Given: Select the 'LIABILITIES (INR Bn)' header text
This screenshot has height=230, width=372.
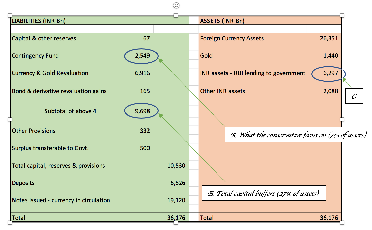Looking at the screenshot, I should (x=39, y=21).
